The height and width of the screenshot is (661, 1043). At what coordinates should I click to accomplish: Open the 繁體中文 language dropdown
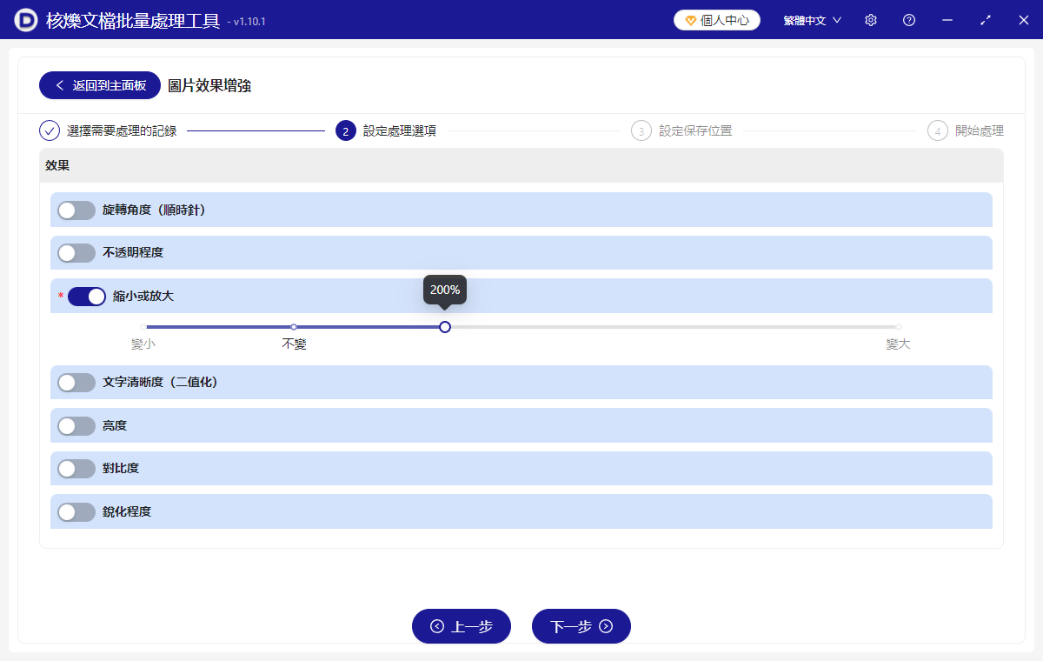point(810,19)
